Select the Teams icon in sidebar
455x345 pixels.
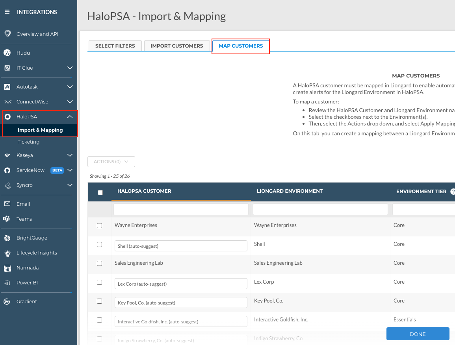pos(7,219)
